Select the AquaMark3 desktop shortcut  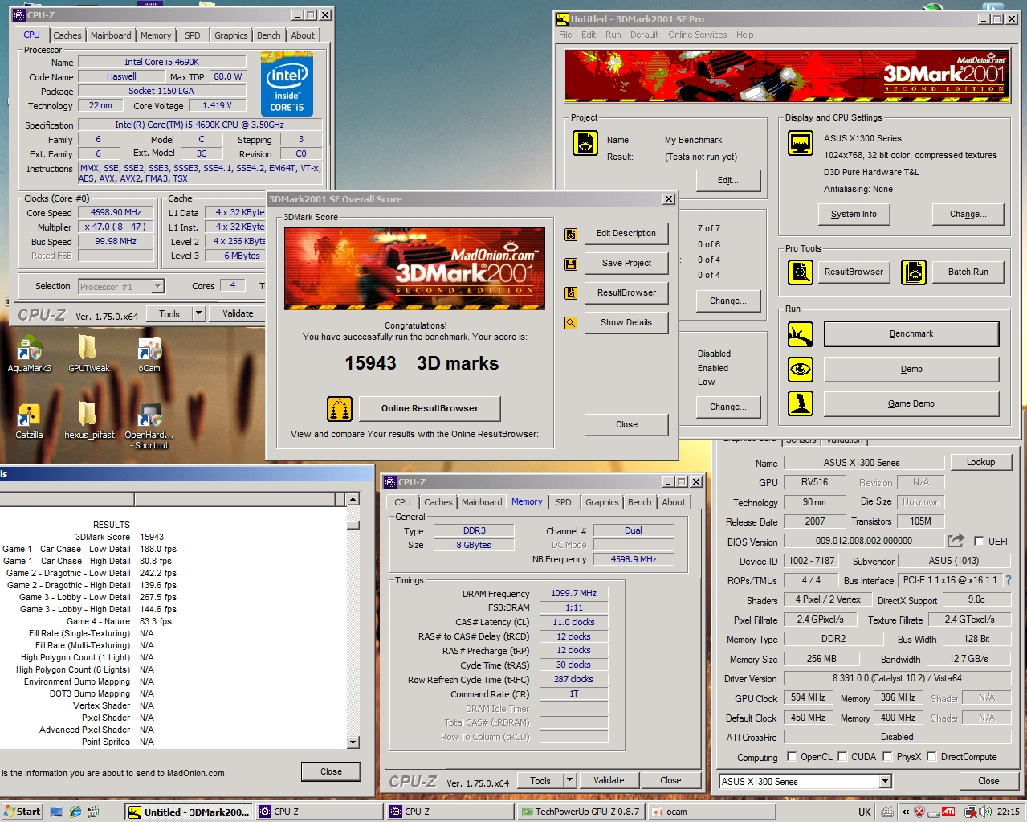(30, 354)
